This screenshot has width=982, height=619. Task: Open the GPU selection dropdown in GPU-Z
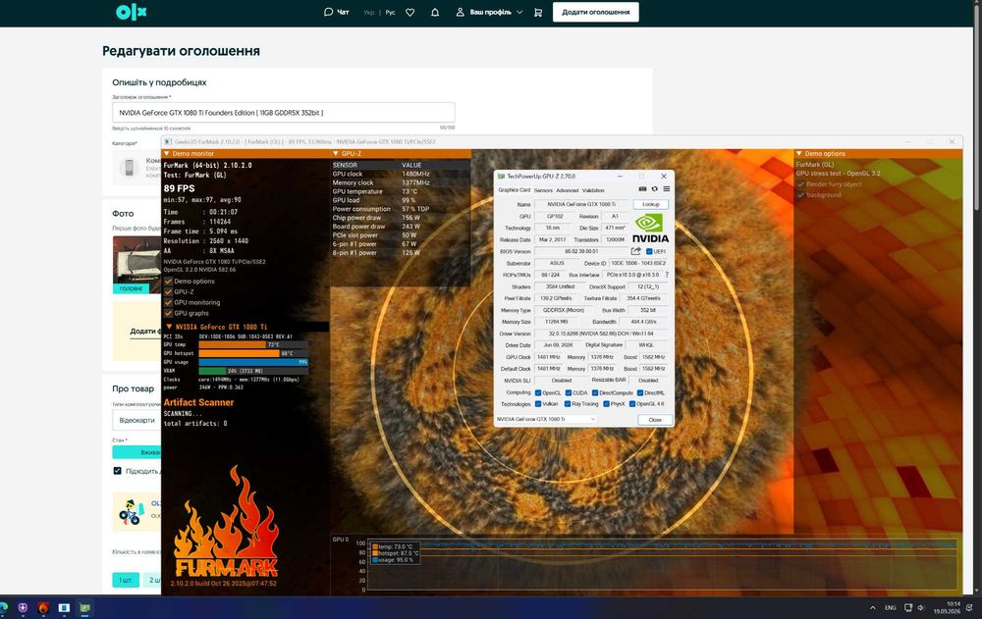546,419
